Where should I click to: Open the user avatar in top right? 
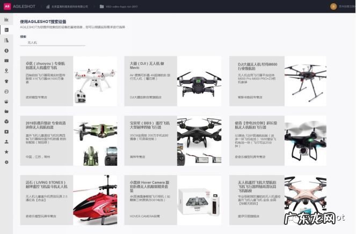click(333, 6)
